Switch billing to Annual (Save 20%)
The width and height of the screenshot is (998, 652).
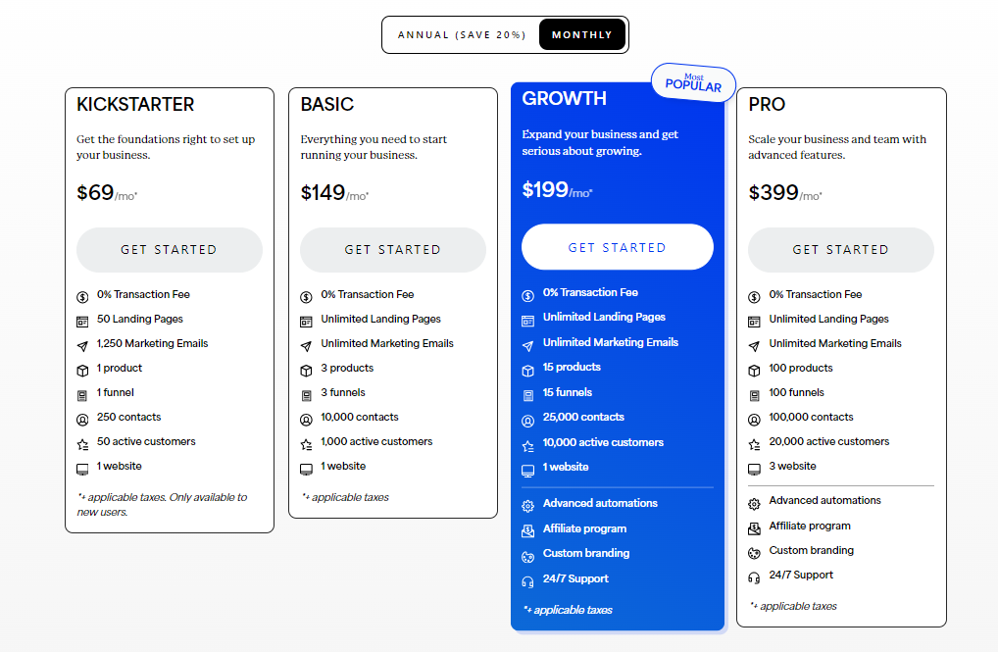[x=462, y=35]
